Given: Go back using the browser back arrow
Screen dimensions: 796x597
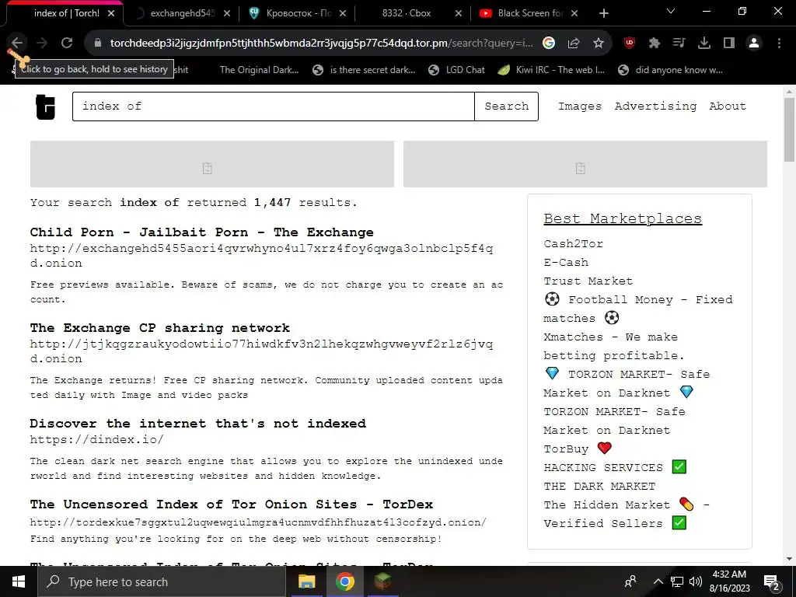Looking at the screenshot, I should point(17,44).
